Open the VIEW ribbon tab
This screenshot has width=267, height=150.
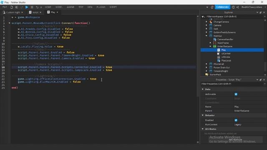click(90, 7)
